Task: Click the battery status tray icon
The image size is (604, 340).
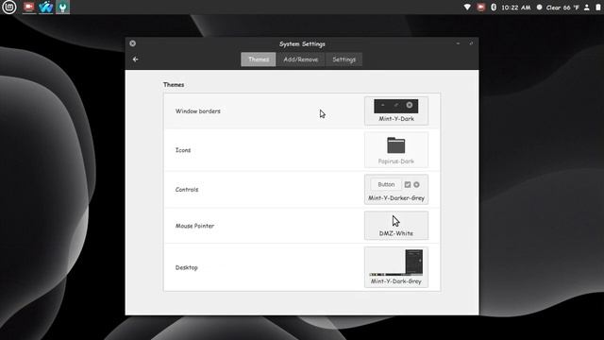Action: coord(598,7)
